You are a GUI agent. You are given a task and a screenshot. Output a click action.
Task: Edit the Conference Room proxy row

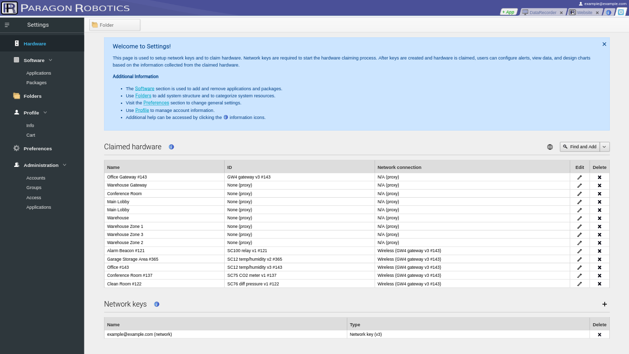[x=580, y=194]
